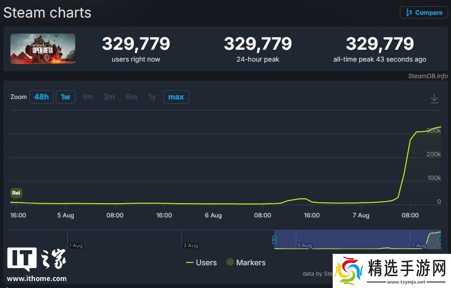Click the 1y zoom option

point(152,97)
